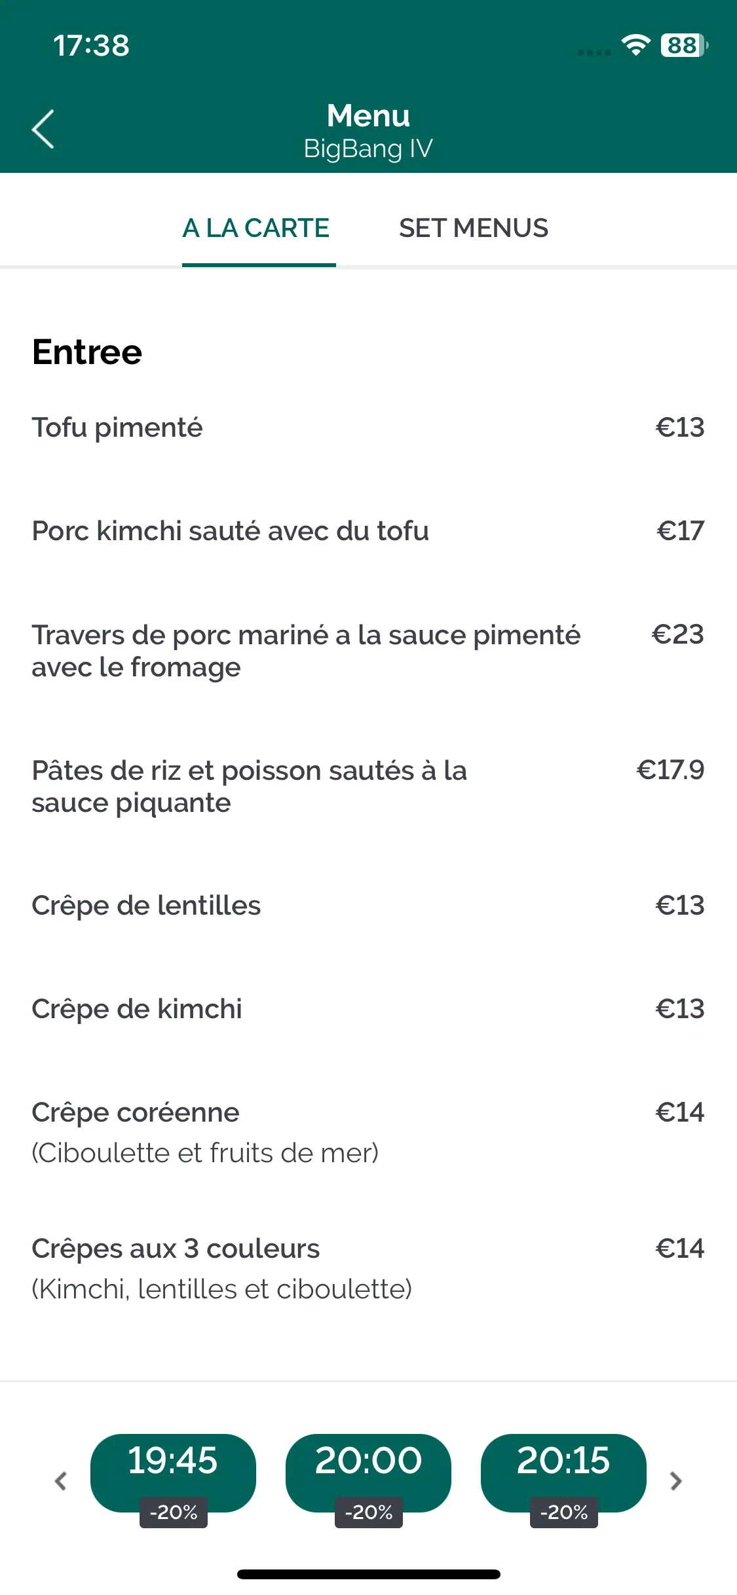
Task: Select the Crêpe de lentilles item
Action: 368,906
